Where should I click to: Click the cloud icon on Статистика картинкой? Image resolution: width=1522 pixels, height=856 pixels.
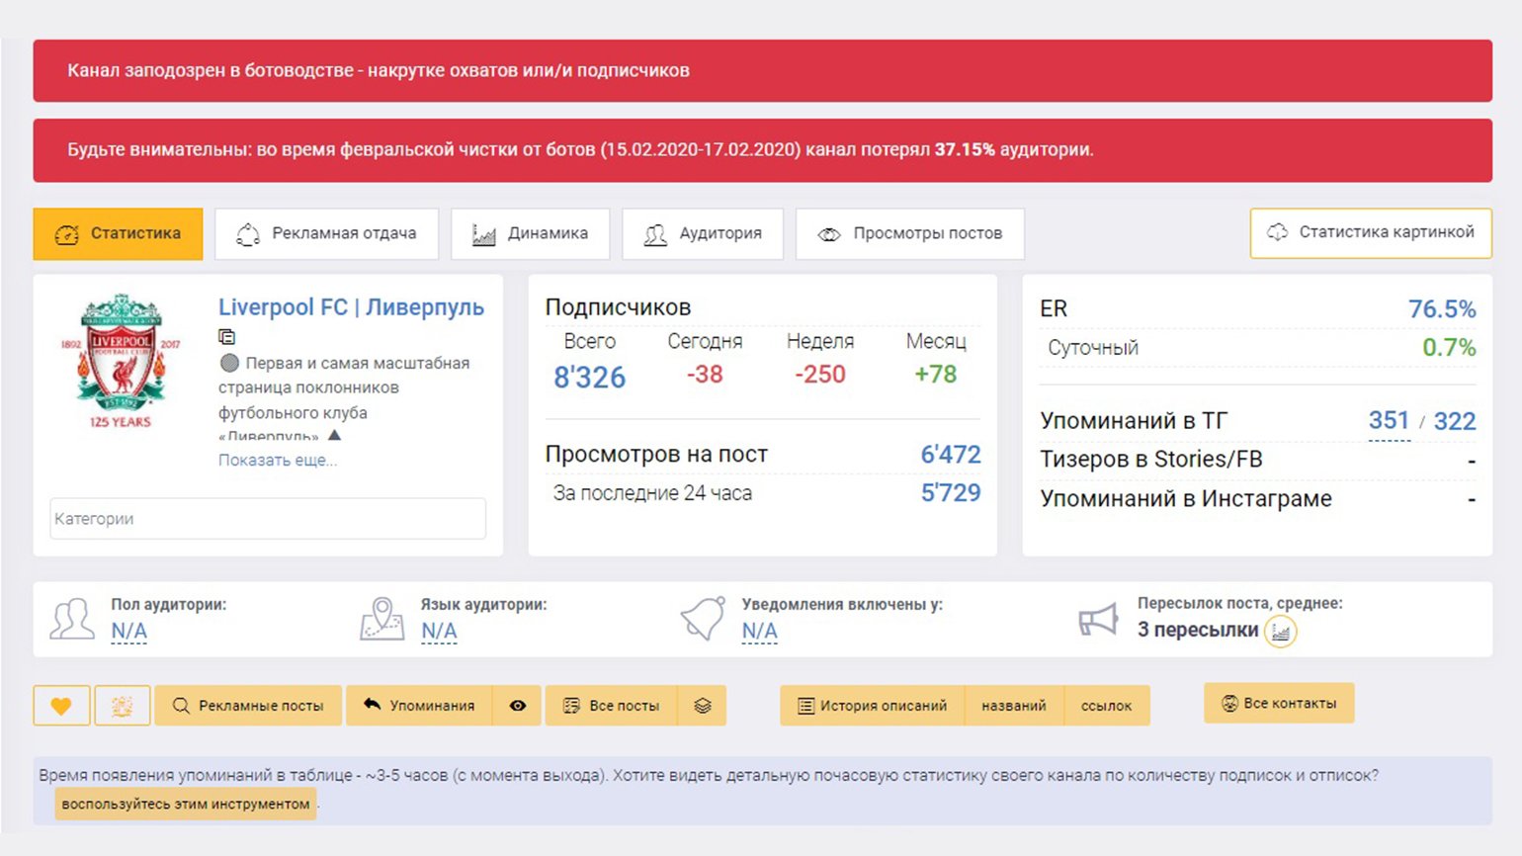1278,232
